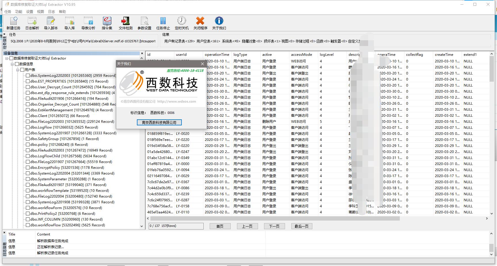Open the 视图 menu

coord(41,12)
